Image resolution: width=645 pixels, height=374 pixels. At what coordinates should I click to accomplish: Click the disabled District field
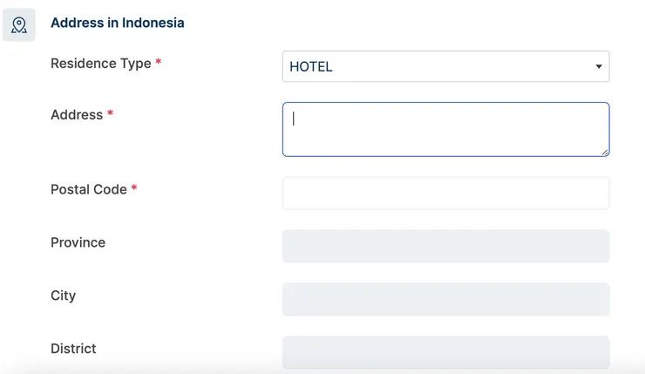pyautogui.click(x=445, y=352)
